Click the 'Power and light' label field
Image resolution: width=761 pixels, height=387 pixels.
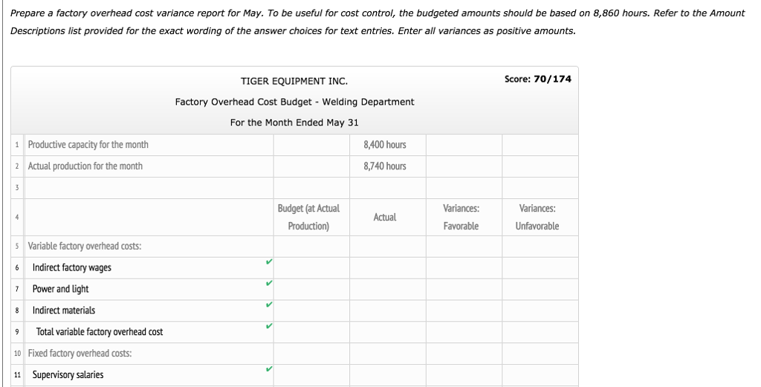click(x=149, y=289)
